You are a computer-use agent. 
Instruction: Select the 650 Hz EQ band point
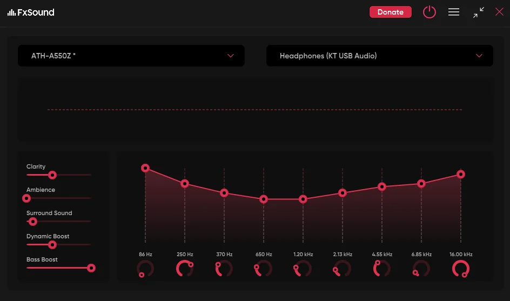tap(264, 199)
